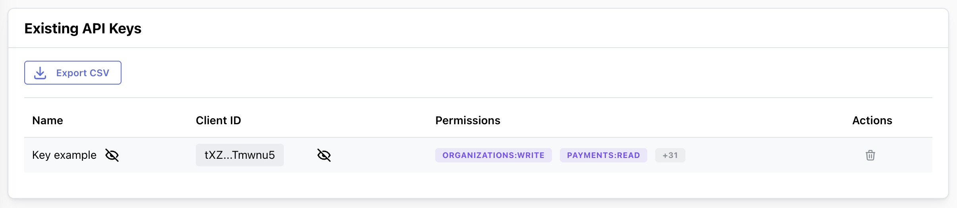Sort by the Client ID column header

[x=218, y=120]
